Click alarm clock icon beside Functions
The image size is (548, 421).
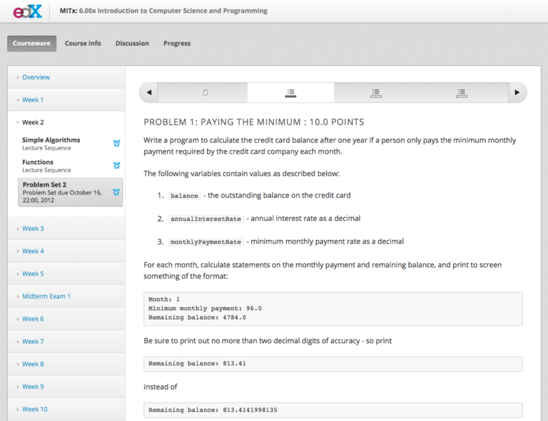[116, 166]
